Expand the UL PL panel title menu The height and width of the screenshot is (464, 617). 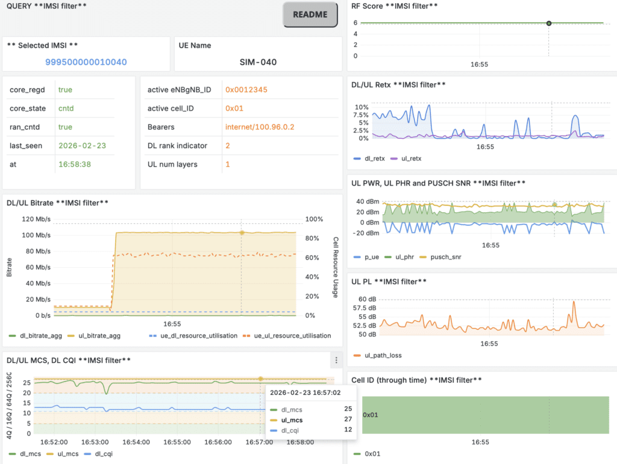(389, 281)
